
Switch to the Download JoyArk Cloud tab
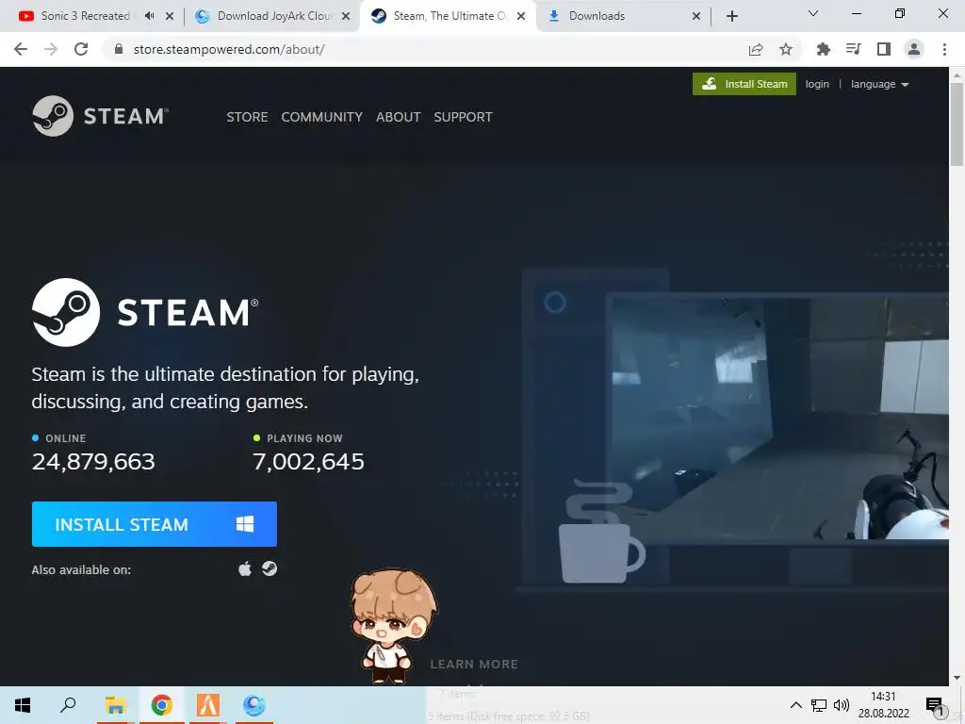point(274,16)
